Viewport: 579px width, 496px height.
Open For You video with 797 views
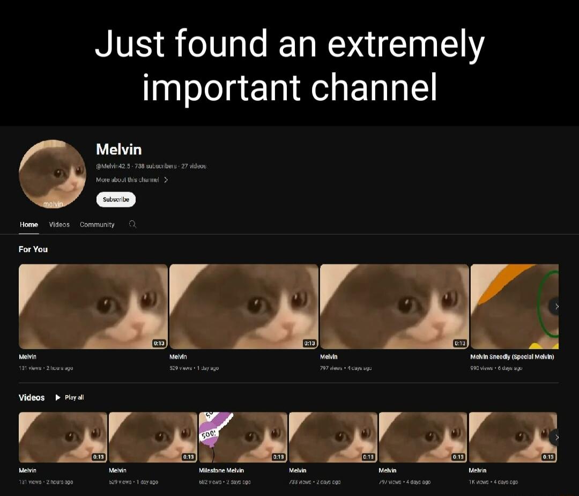click(395, 307)
